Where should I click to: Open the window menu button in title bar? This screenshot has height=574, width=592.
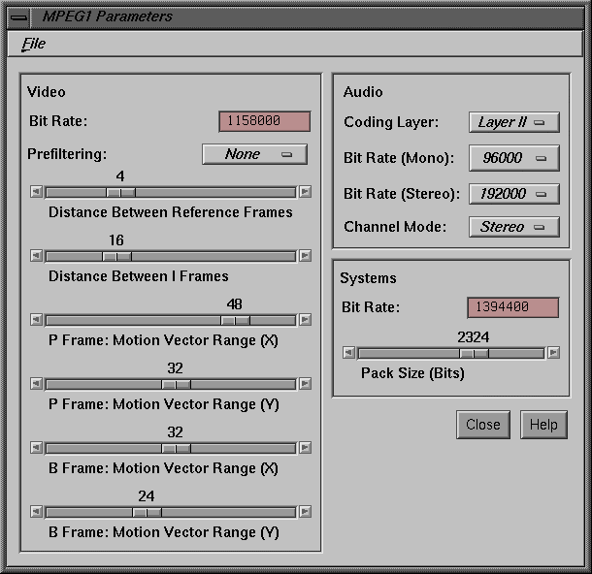[18, 17]
